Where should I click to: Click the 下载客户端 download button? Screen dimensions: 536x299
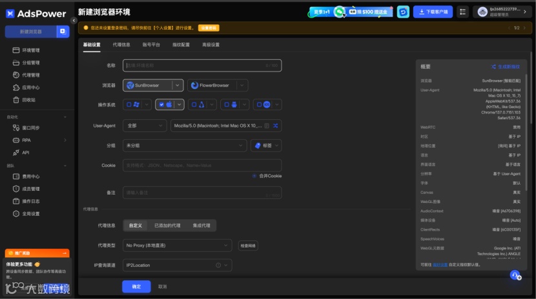pos(433,12)
